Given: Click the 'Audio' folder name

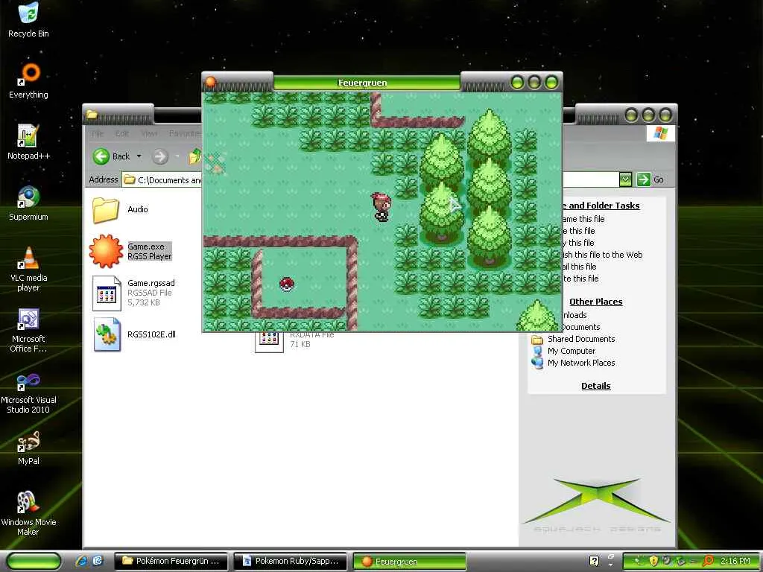Looking at the screenshot, I should 138,209.
